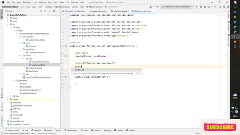
Task: Open Windows search in the taskbar
Action: point(235,7)
